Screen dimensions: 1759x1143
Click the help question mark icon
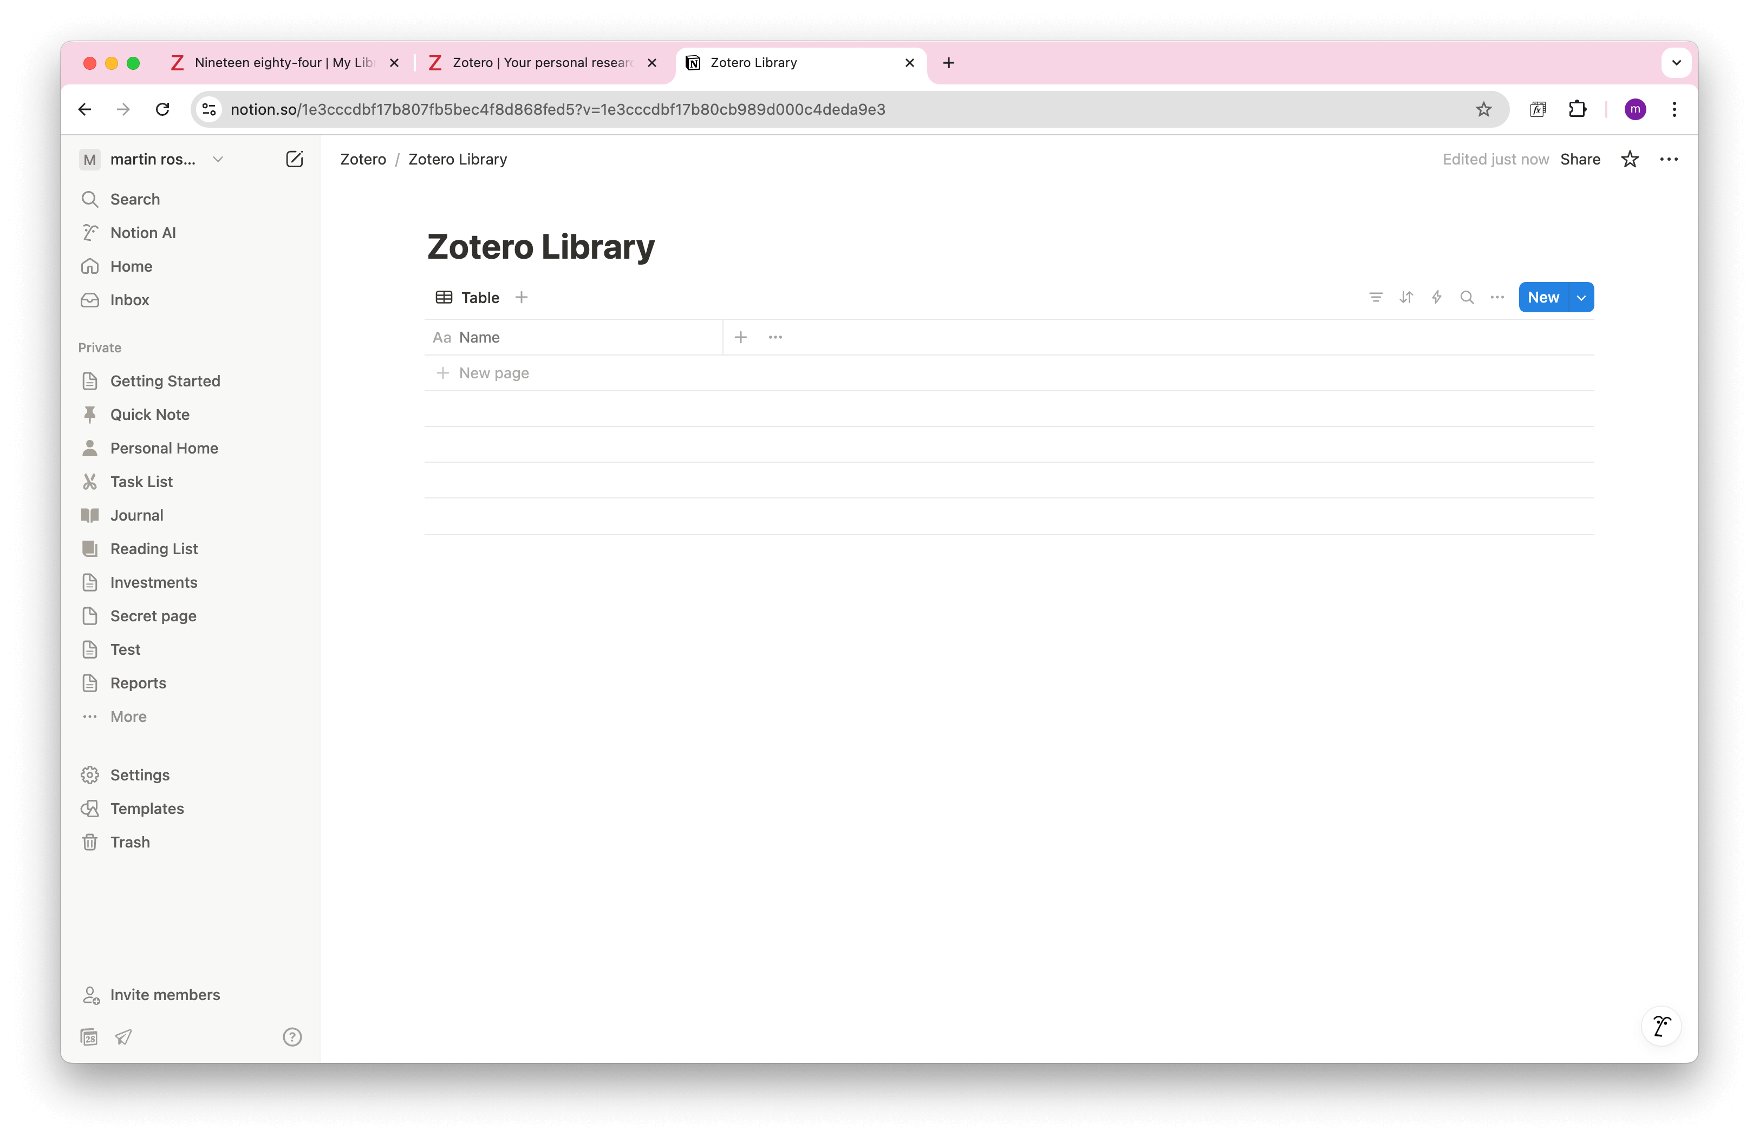coord(292,1037)
